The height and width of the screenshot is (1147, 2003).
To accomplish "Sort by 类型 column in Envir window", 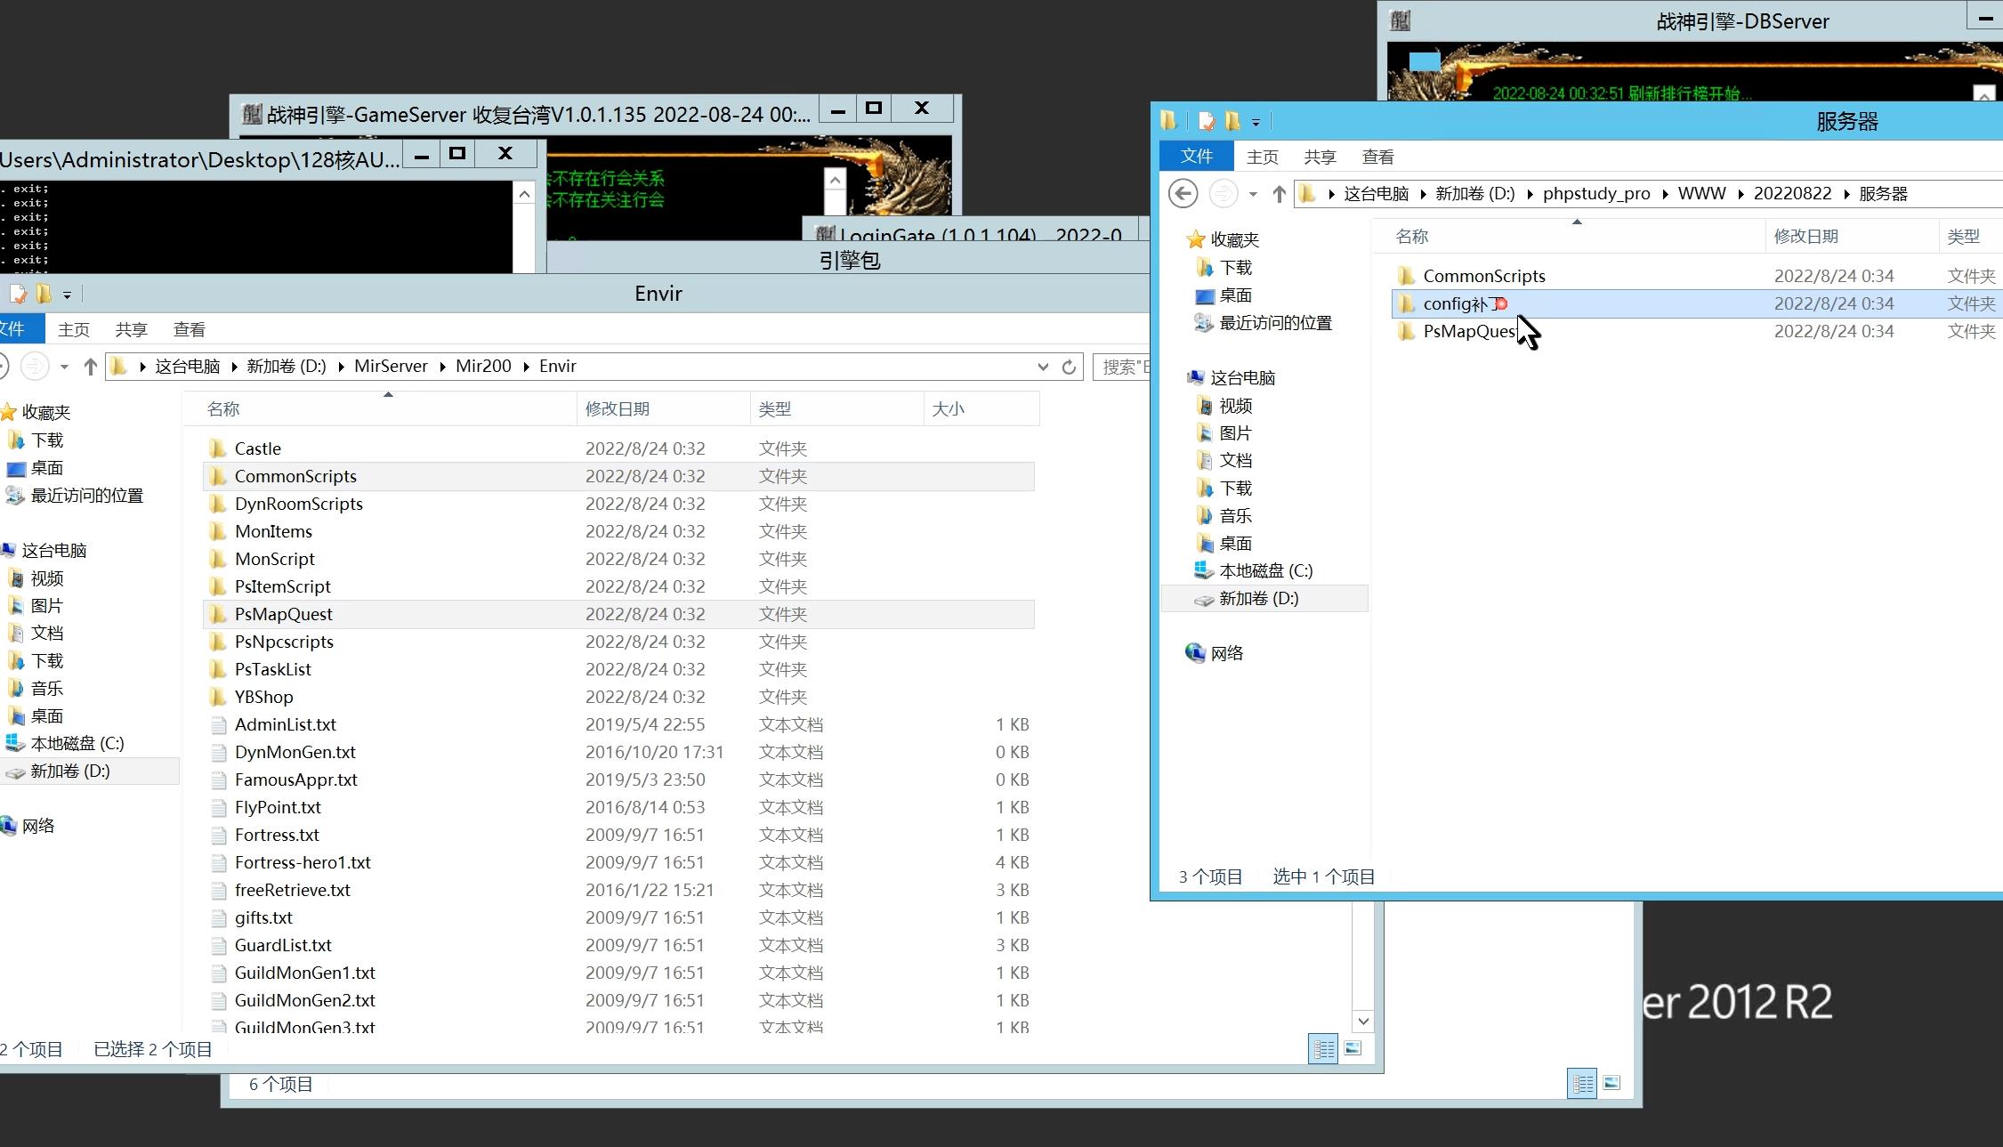I will [837, 409].
